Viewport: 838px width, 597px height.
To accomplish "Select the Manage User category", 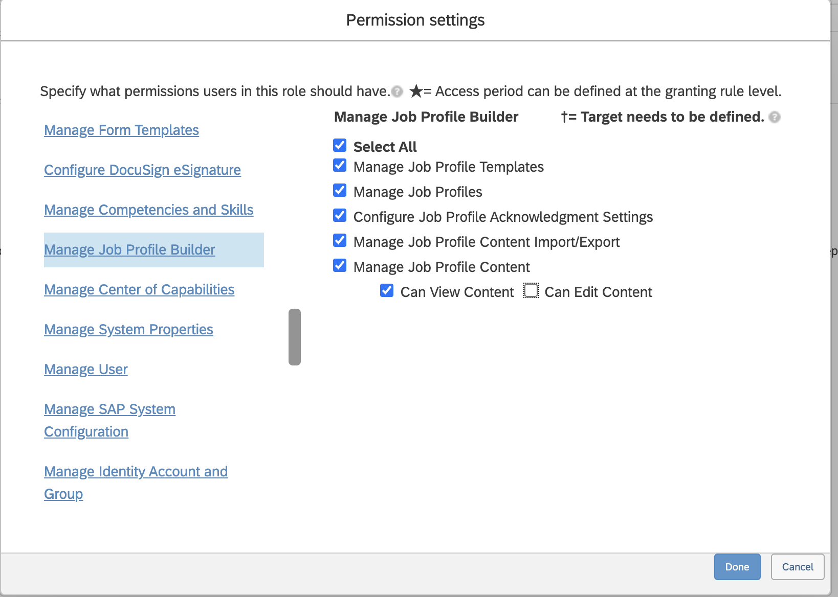I will pyautogui.click(x=86, y=370).
